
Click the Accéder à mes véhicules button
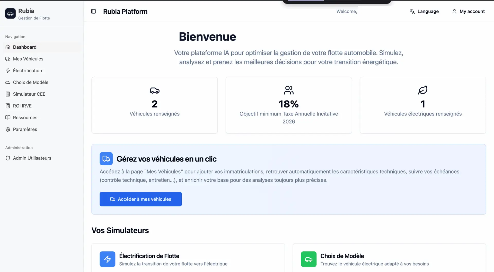coord(141,199)
